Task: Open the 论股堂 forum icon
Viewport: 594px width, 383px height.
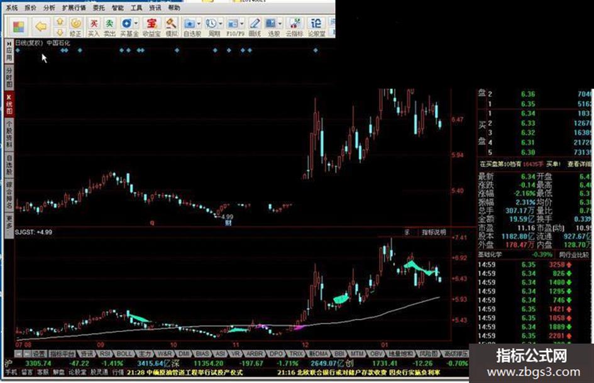Action: (316, 27)
